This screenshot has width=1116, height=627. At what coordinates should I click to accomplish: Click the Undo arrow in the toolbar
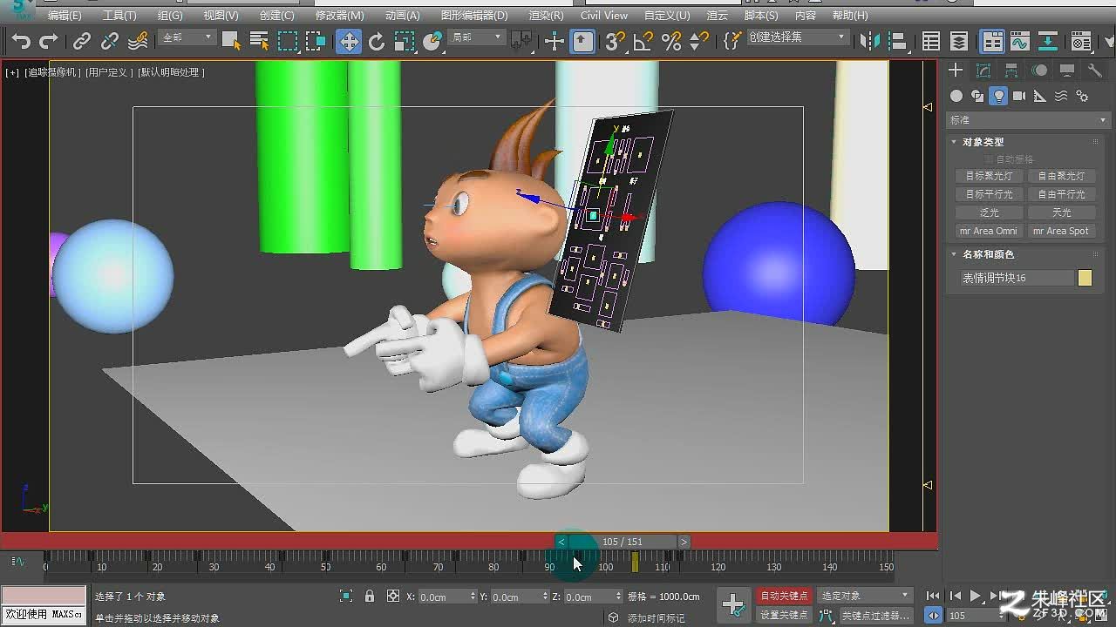[x=21, y=41]
